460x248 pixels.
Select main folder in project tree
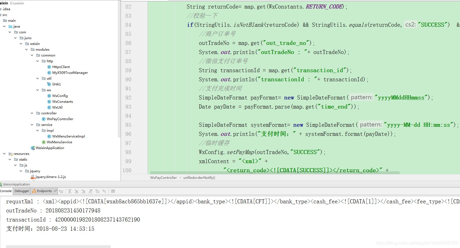(12, 21)
